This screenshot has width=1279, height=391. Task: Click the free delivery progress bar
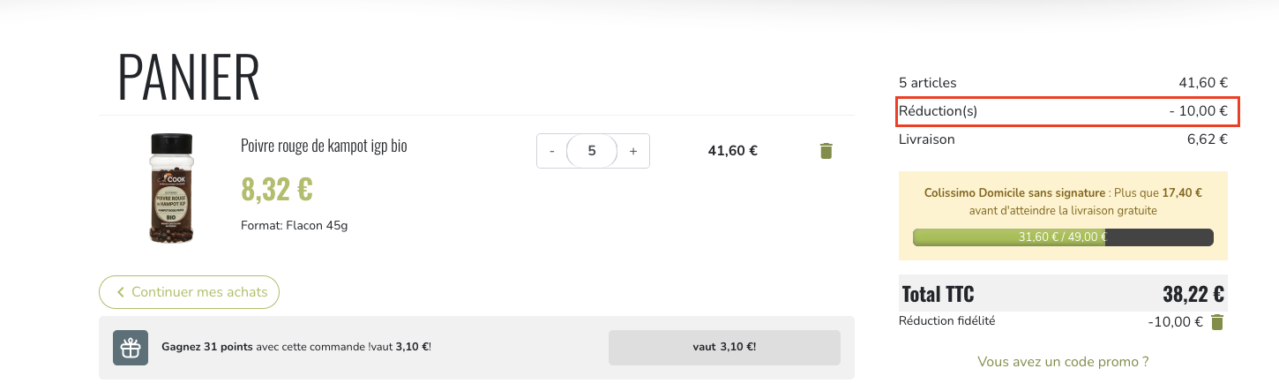[x=1062, y=237]
